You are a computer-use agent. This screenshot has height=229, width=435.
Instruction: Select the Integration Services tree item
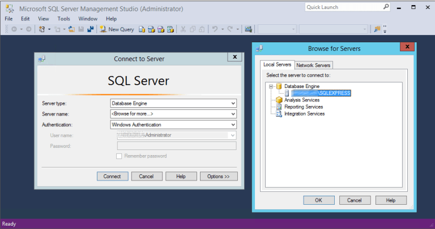(304, 114)
